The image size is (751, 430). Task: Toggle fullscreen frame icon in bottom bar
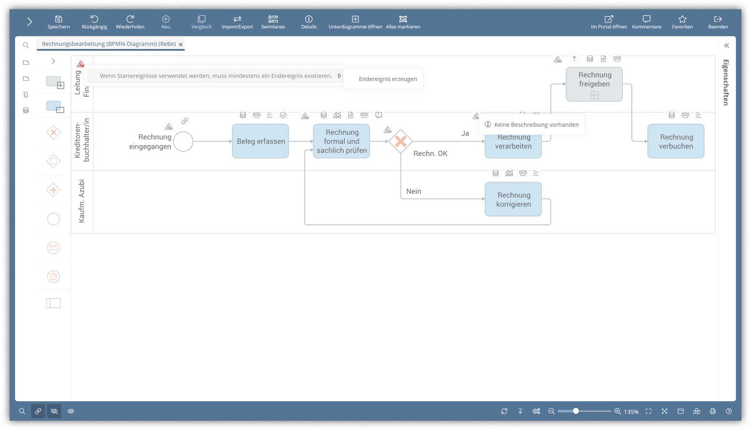[649, 411]
